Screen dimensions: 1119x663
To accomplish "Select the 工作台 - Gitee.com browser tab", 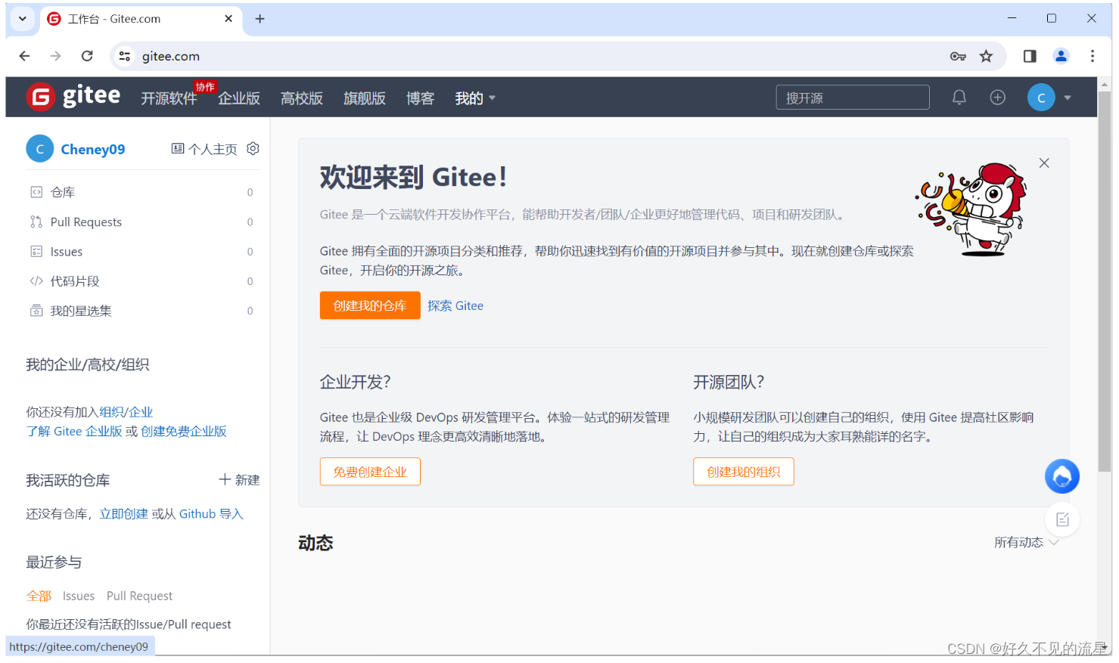I will coord(141,19).
